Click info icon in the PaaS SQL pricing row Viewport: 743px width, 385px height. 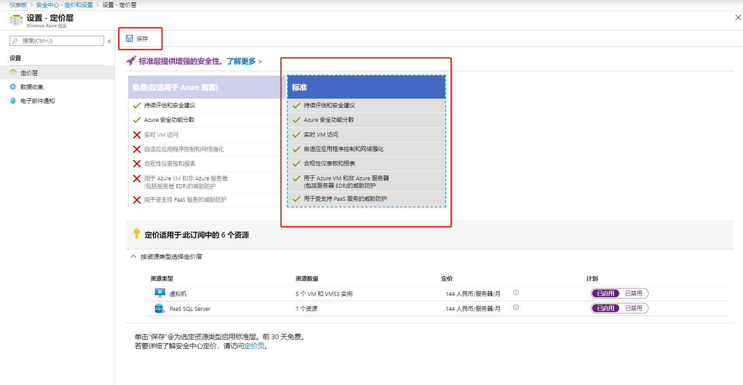[x=516, y=308]
